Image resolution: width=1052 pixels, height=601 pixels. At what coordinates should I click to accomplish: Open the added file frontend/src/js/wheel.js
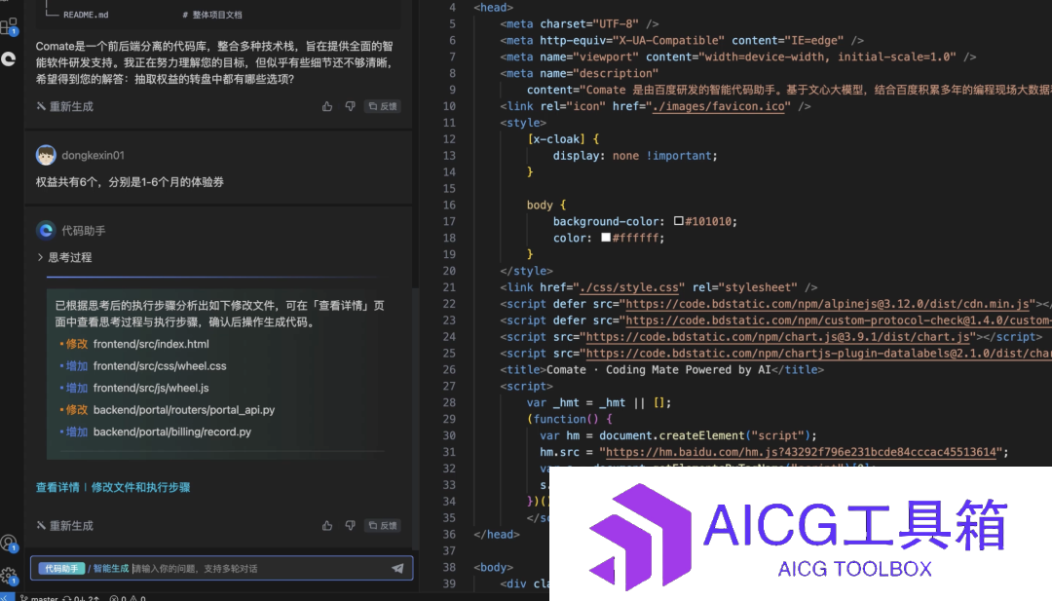point(151,388)
